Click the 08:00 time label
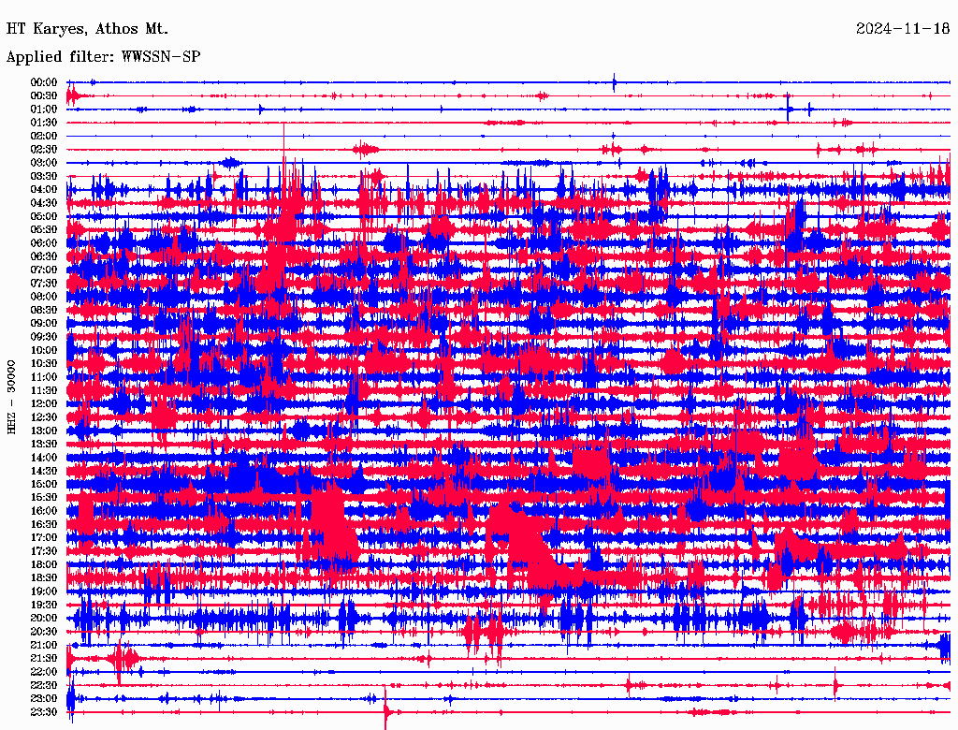Image resolution: width=958 pixels, height=730 pixels. pos(44,297)
